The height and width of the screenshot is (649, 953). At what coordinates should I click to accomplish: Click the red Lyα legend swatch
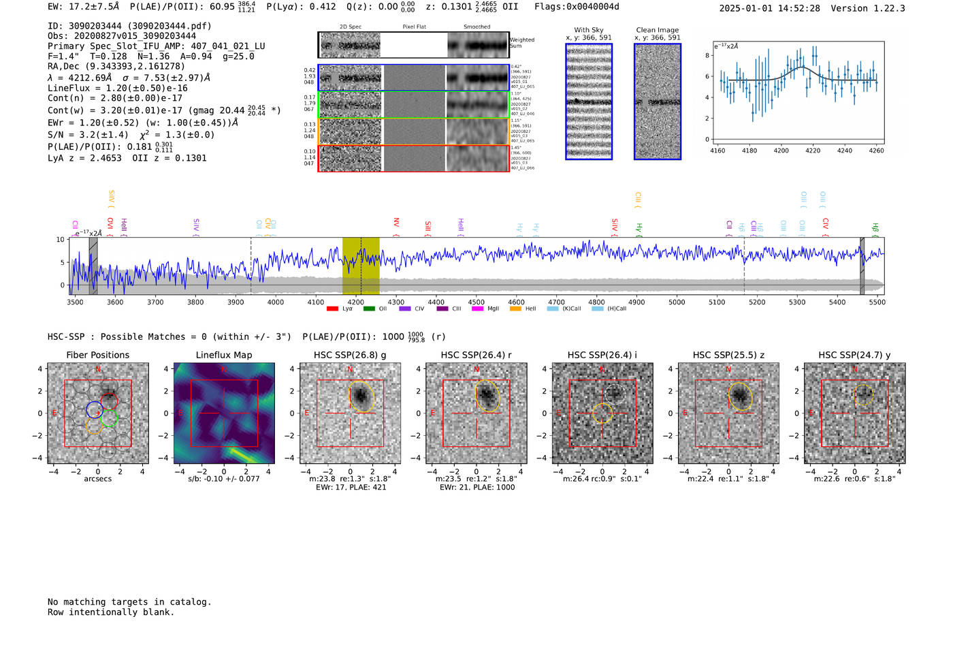click(x=332, y=308)
